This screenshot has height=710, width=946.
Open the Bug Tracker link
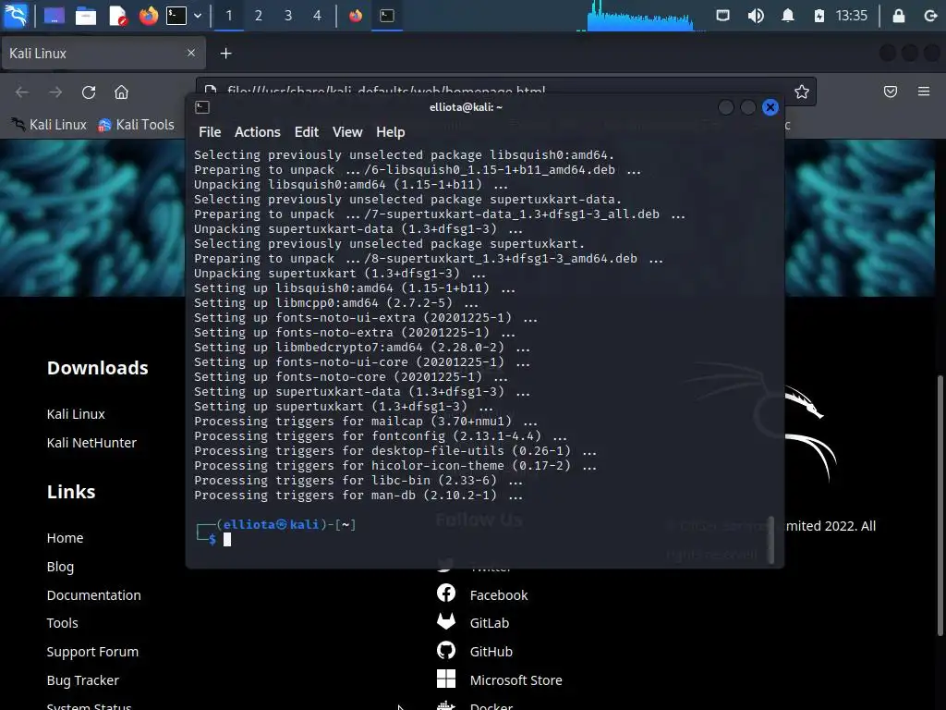82,680
